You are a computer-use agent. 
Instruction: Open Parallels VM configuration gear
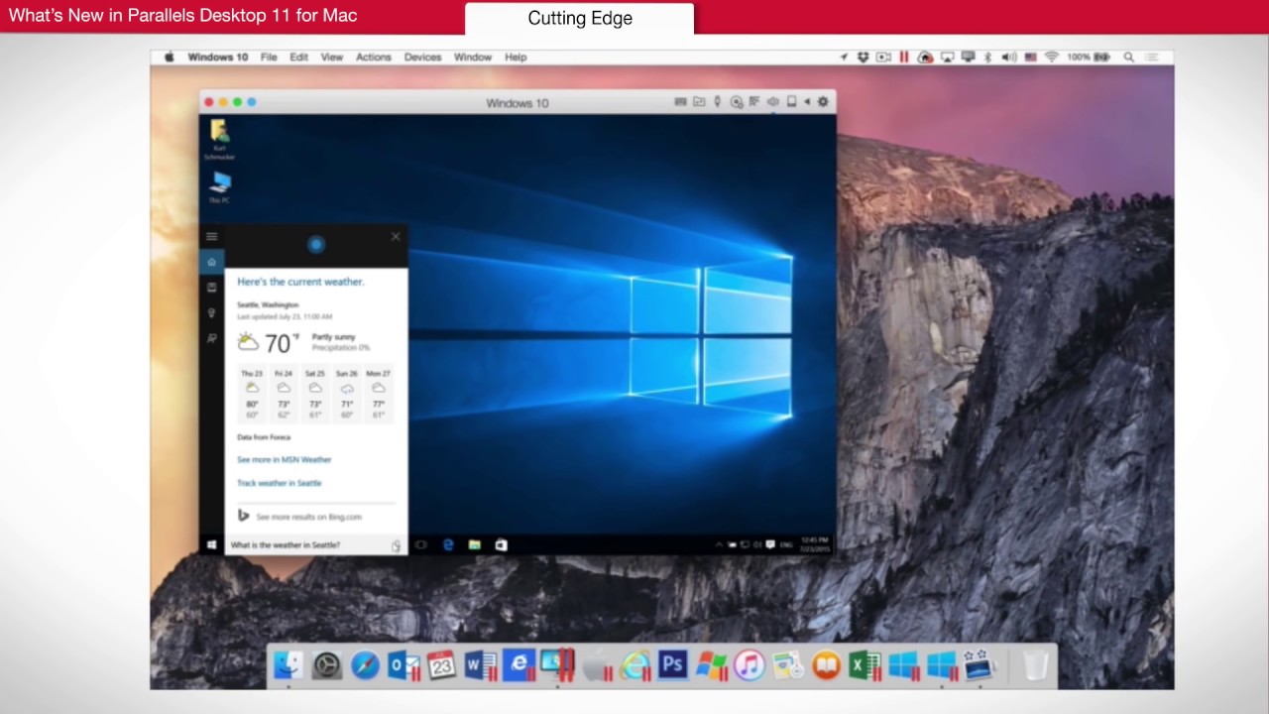pyautogui.click(x=823, y=102)
